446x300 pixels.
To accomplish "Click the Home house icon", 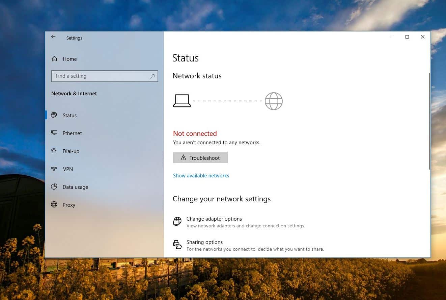I will click(x=54, y=58).
